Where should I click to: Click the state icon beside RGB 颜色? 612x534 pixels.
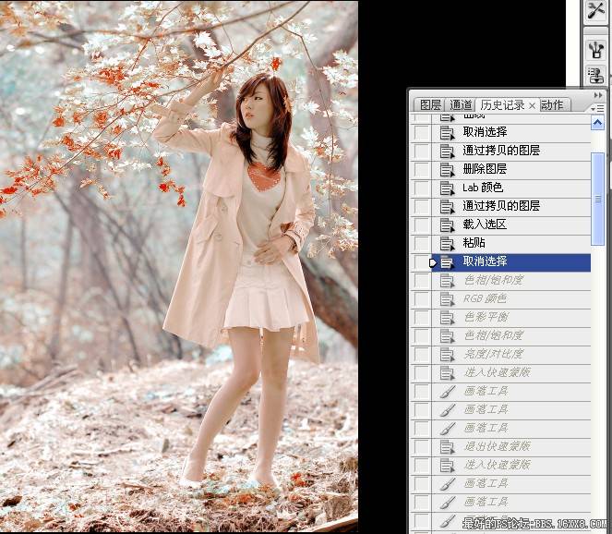coord(448,299)
